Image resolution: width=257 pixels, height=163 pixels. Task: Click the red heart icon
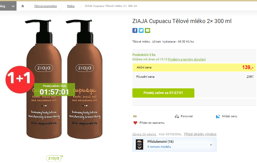click(x=135, y=123)
